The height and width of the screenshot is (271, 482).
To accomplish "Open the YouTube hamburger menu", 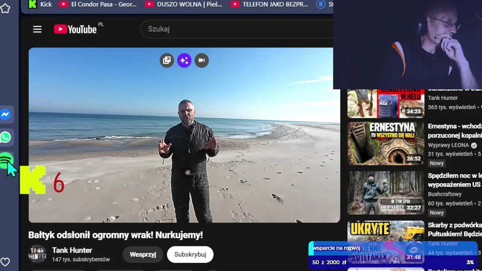I will point(37,29).
